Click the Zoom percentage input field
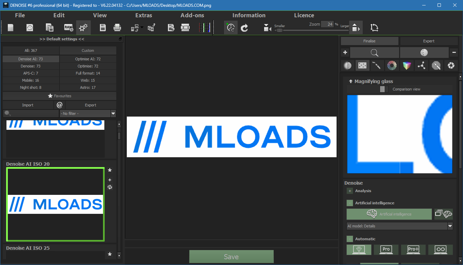The height and width of the screenshot is (265, 463). [x=328, y=24]
